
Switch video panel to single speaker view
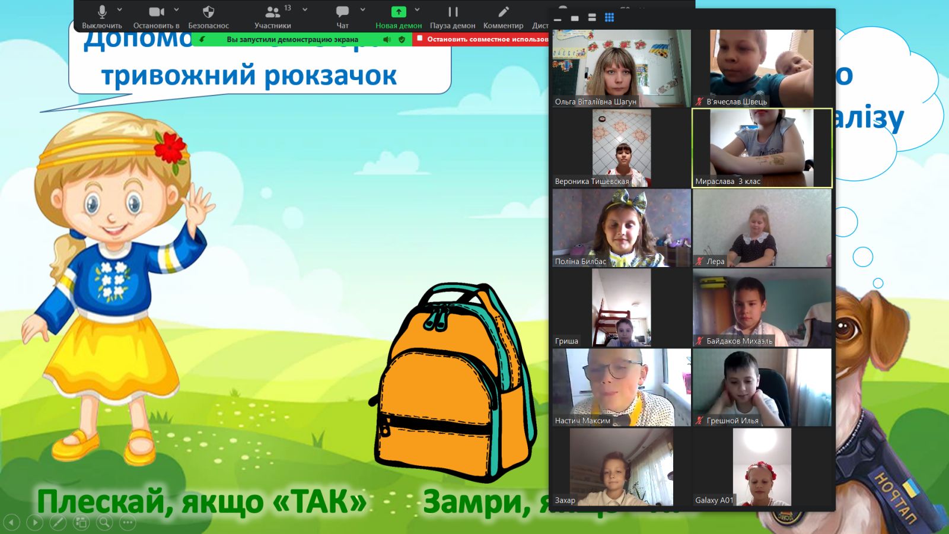pyautogui.click(x=575, y=18)
